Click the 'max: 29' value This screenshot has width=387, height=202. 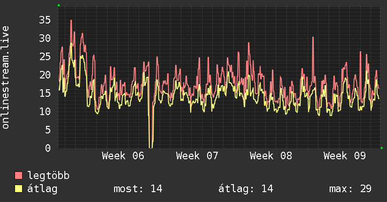(350, 189)
